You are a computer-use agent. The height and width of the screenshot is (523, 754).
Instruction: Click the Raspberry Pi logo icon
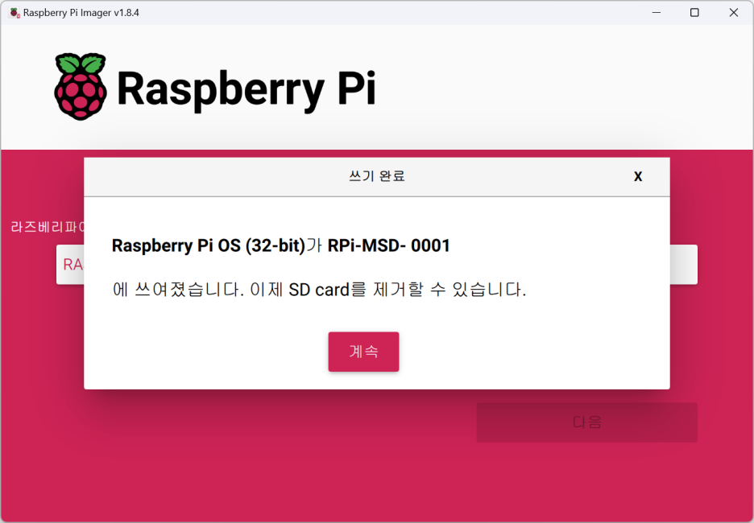click(x=81, y=86)
